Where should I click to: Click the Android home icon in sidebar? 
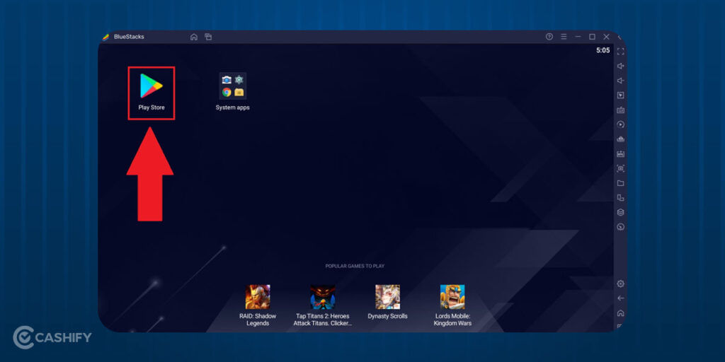[x=620, y=313]
